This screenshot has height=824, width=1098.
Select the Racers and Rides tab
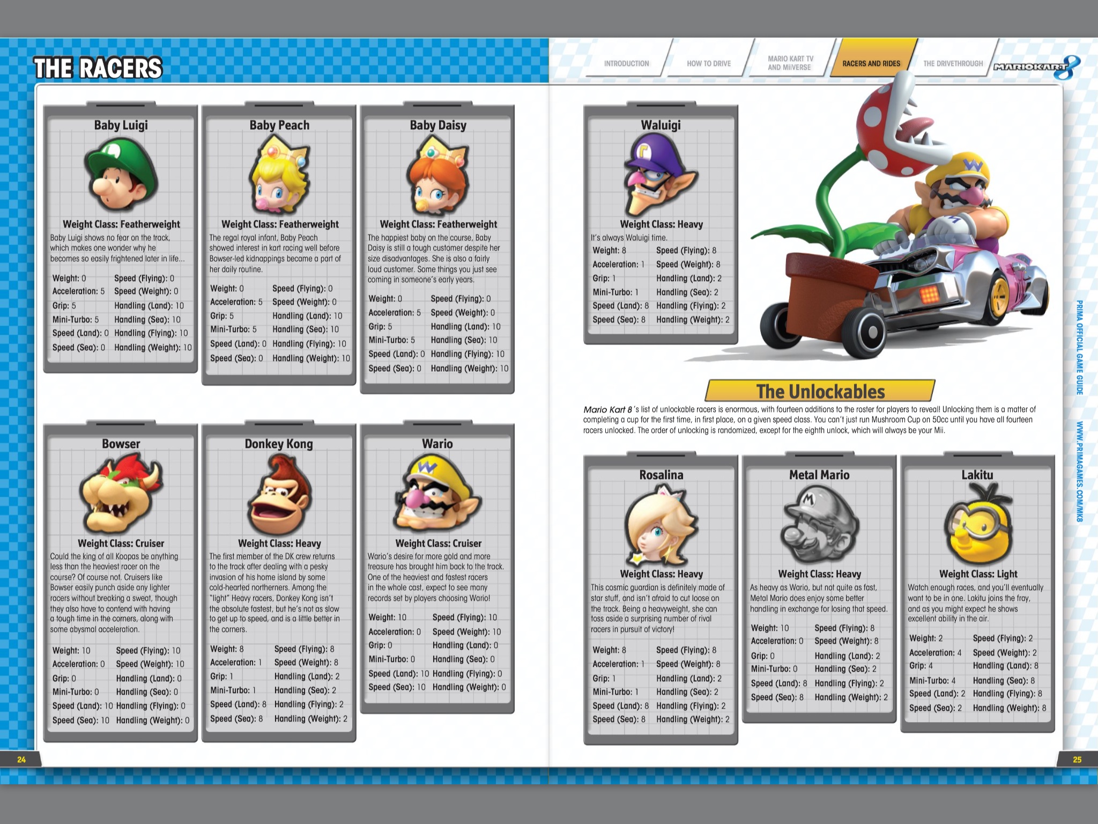[x=871, y=63]
